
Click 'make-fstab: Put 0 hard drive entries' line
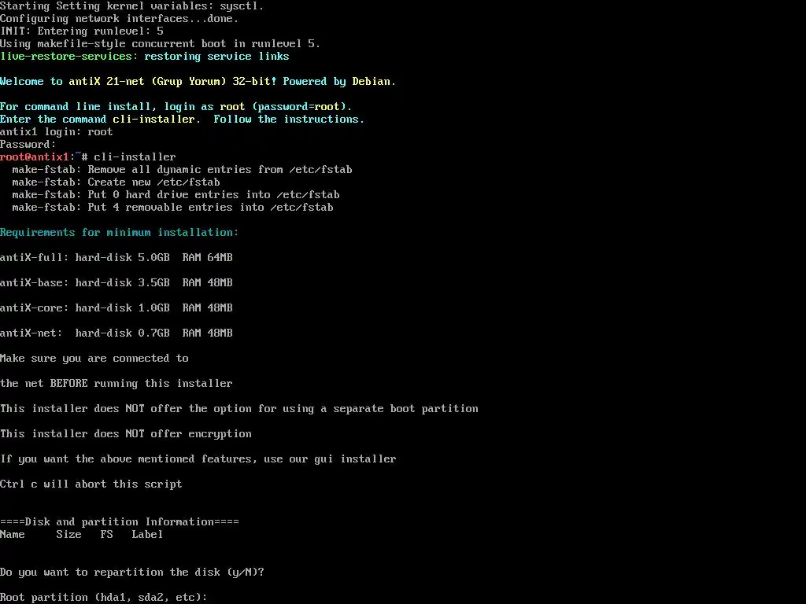[x=176, y=195]
